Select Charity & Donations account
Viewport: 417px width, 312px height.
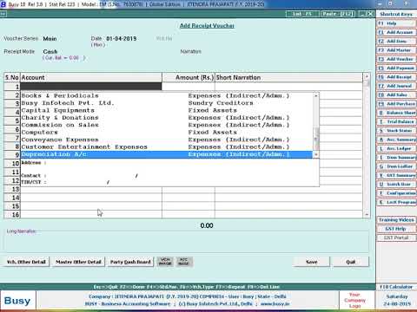167,118
